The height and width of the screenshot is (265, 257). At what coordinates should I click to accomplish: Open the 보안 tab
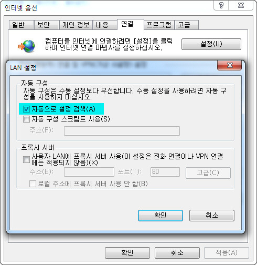[x=46, y=25]
